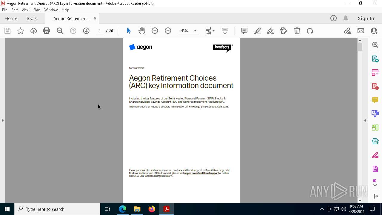Click the Delete trash icon
The height and width of the screenshot is (215, 382).
(x=297, y=31)
